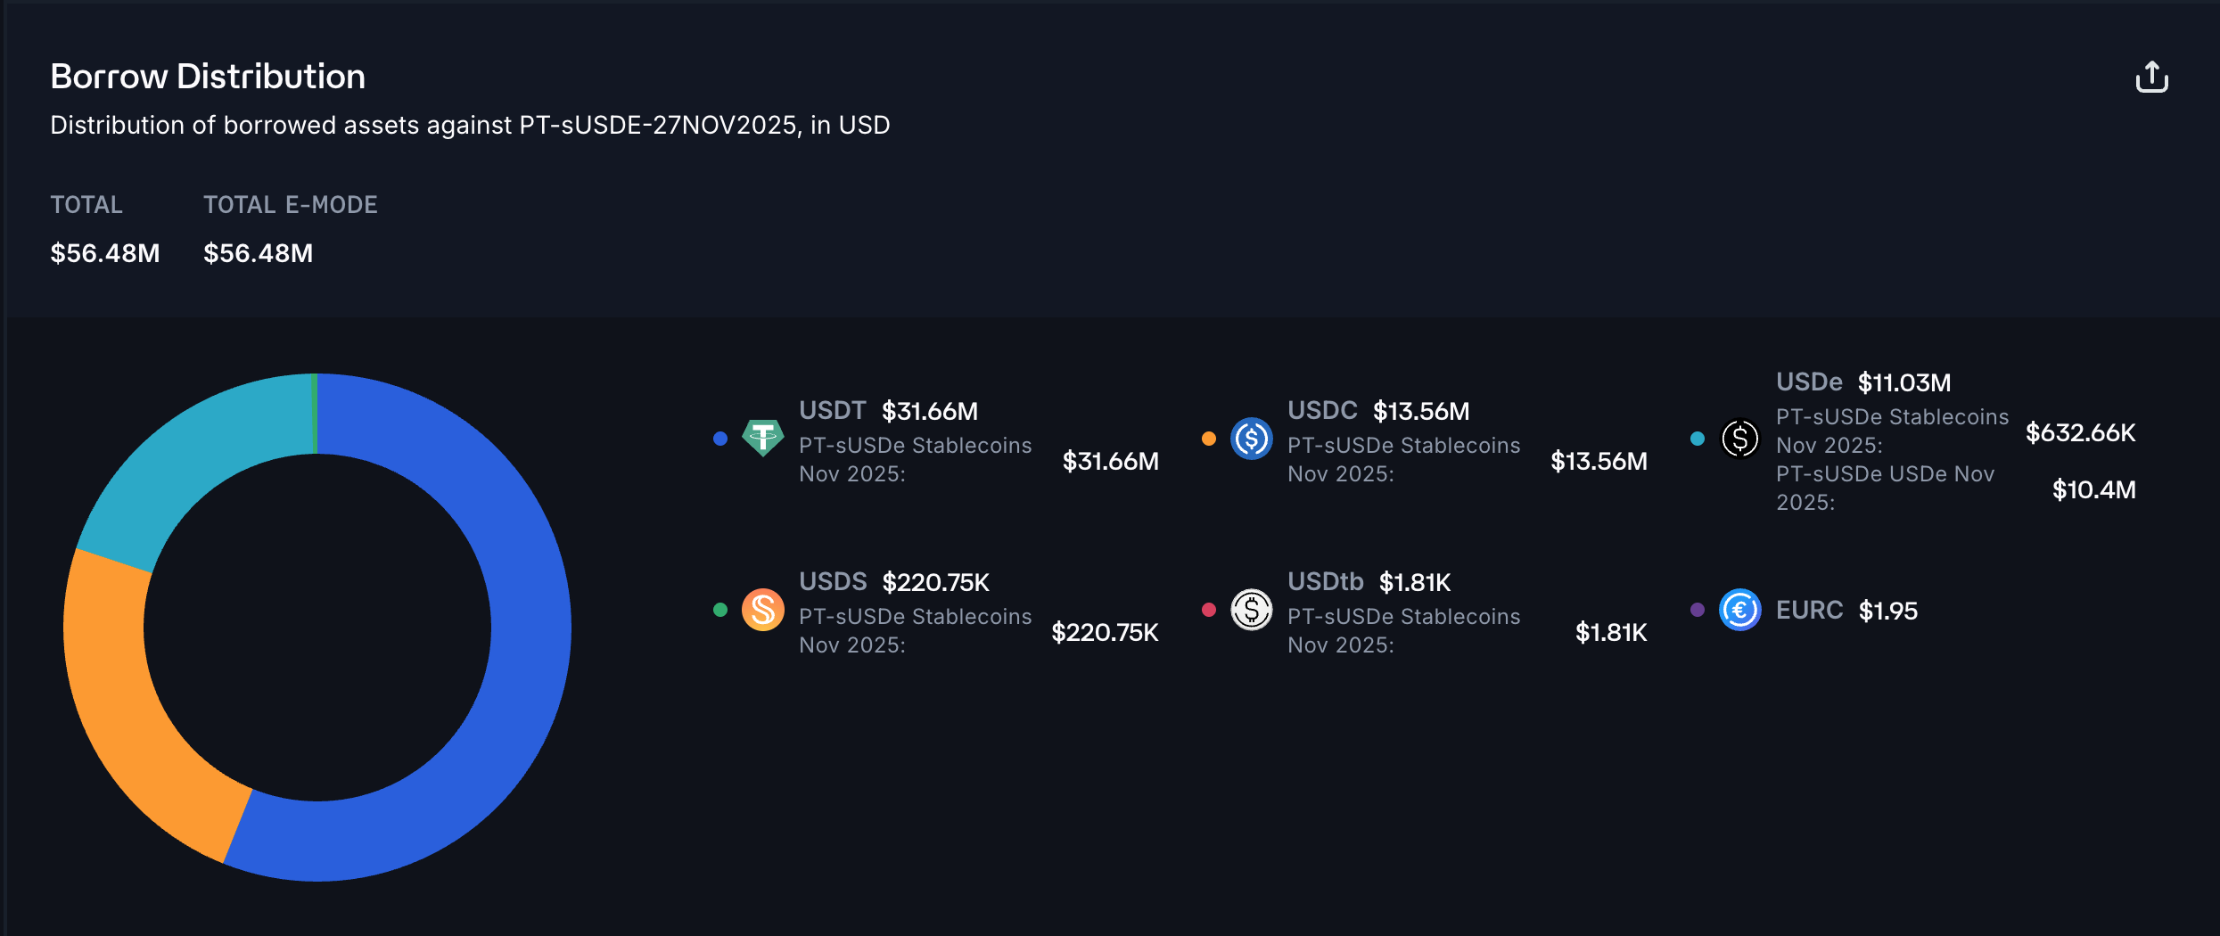Click the orange USDC legend dot
The height and width of the screenshot is (936, 2220).
click(1209, 438)
